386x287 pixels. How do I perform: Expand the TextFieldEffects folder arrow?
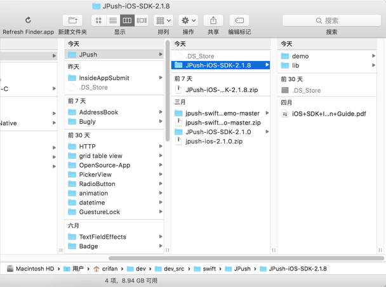point(161,237)
